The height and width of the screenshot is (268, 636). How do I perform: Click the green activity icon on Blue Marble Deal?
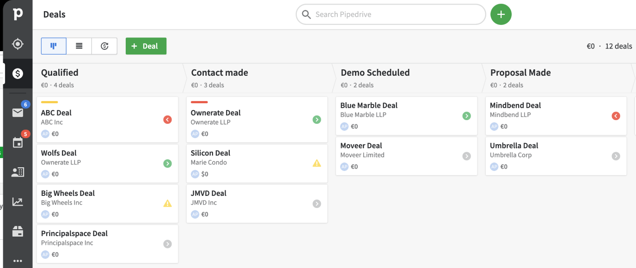(x=467, y=116)
